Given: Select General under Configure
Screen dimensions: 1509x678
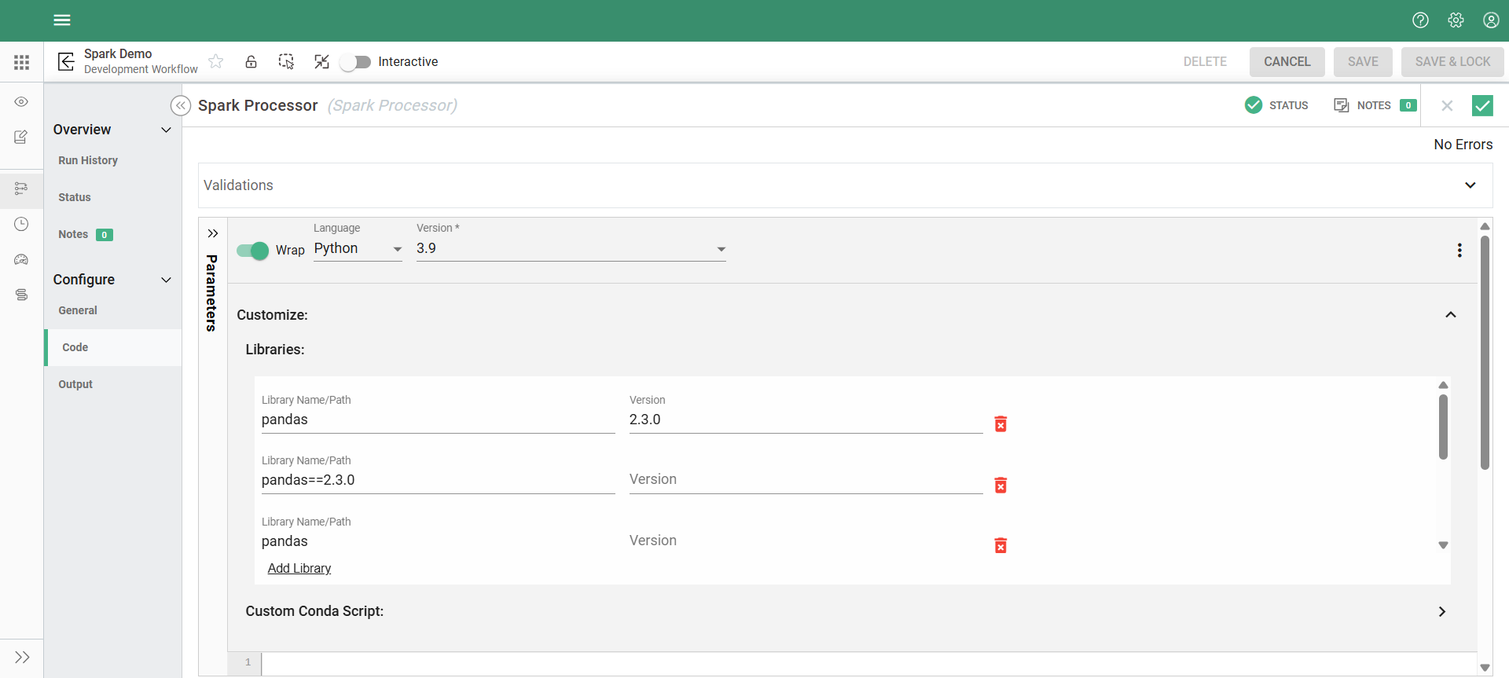Looking at the screenshot, I should [78, 310].
